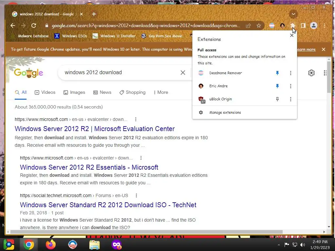Click the scroll down arrow
The image size is (335, 251).
[x=329, y=227]
